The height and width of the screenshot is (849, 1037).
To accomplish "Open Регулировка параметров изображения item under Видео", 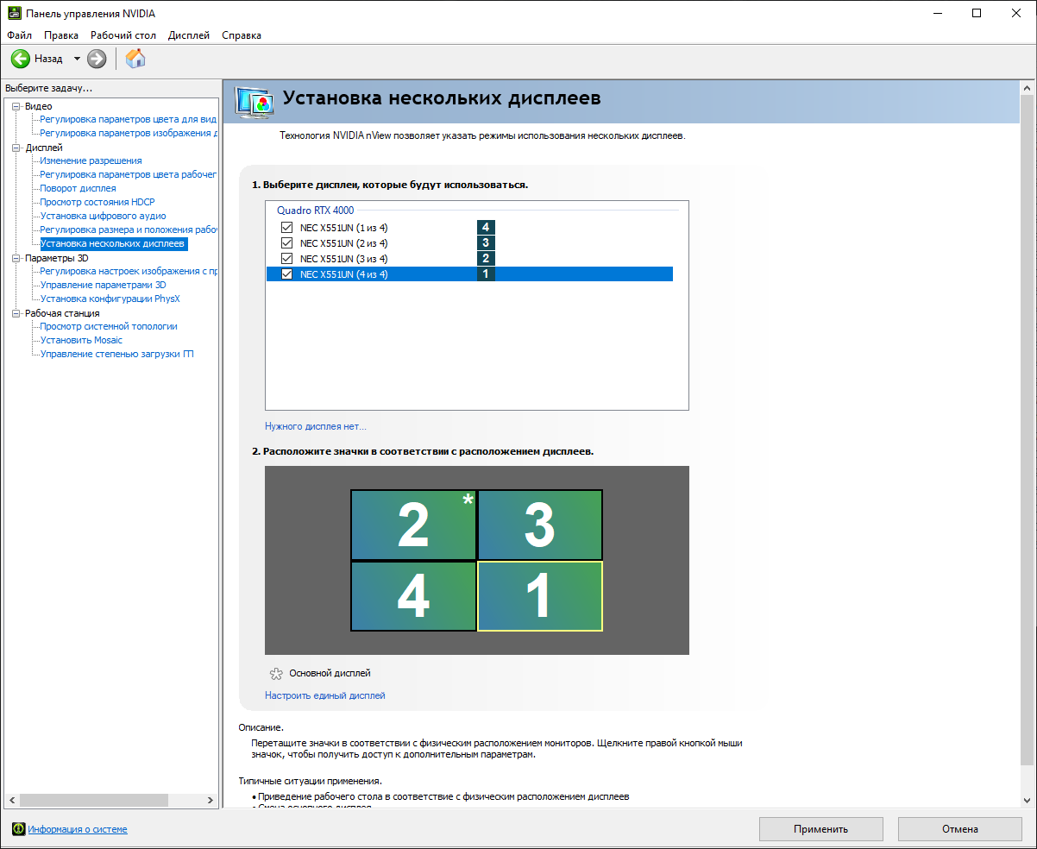I will coord(128,133).
